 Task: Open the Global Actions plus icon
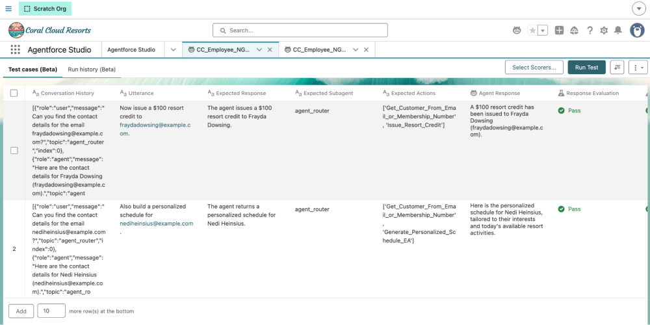(559, 31)
